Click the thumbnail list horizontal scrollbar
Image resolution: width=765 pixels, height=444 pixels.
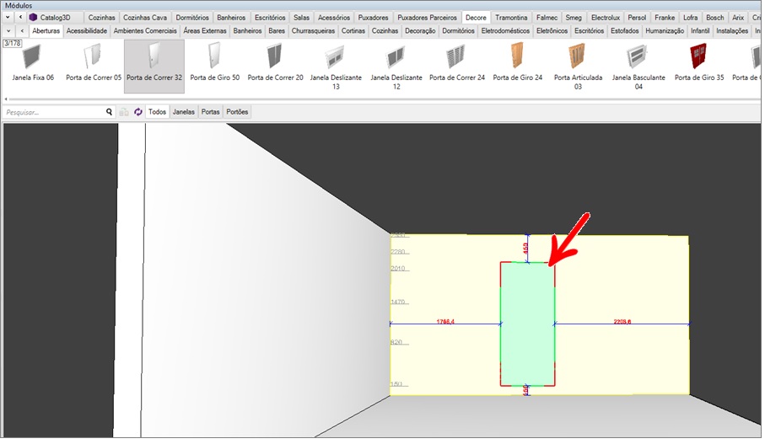pyautogui.click(x=380, y=99)
